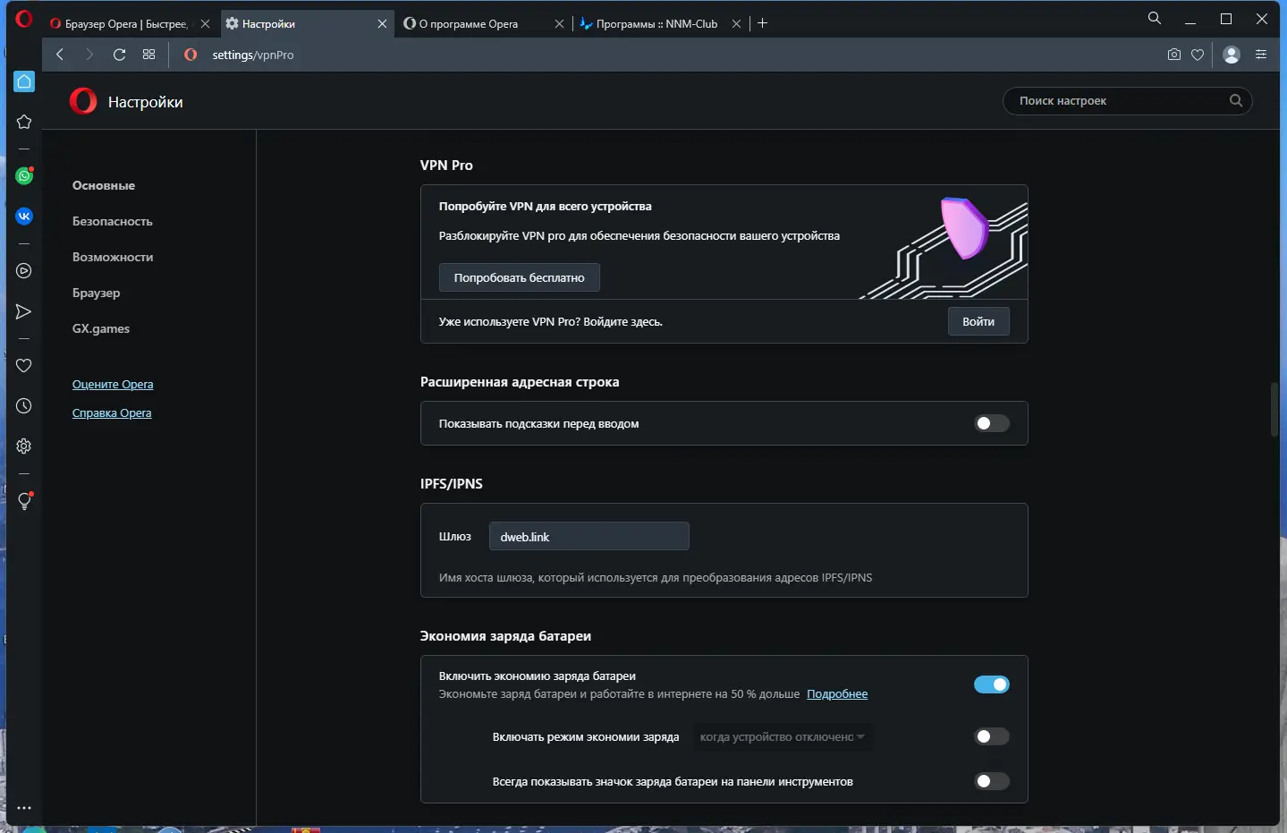1287x833 pixels.
Task: Close the 'Браузер Opera | Быстрее' tab
Action: (x=205, y=24)
